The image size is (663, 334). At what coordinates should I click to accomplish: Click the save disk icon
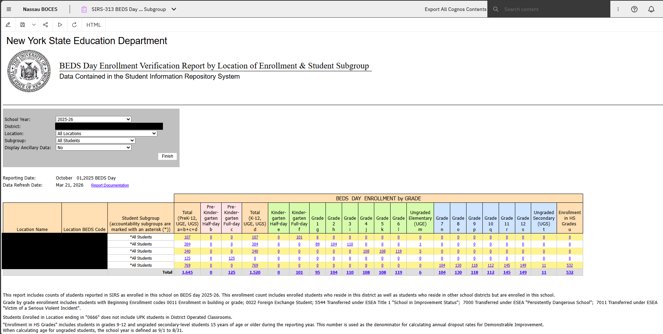click(23, 25)
